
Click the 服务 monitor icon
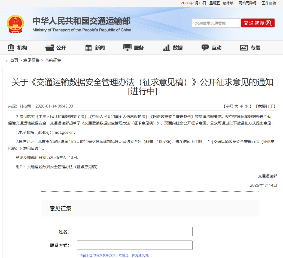[127, 47]
